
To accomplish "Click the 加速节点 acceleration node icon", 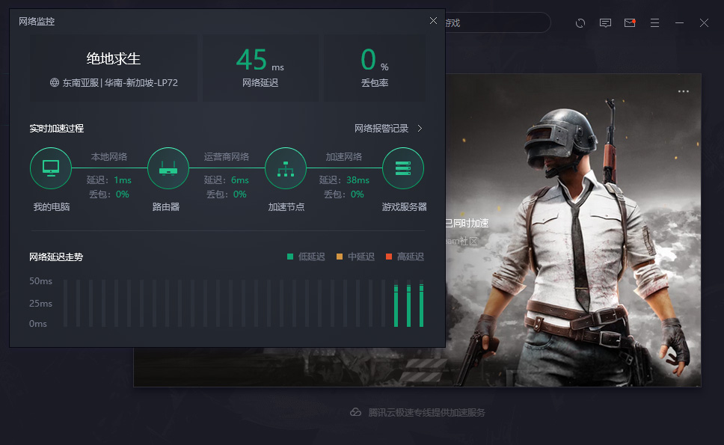I will point(286,168).
